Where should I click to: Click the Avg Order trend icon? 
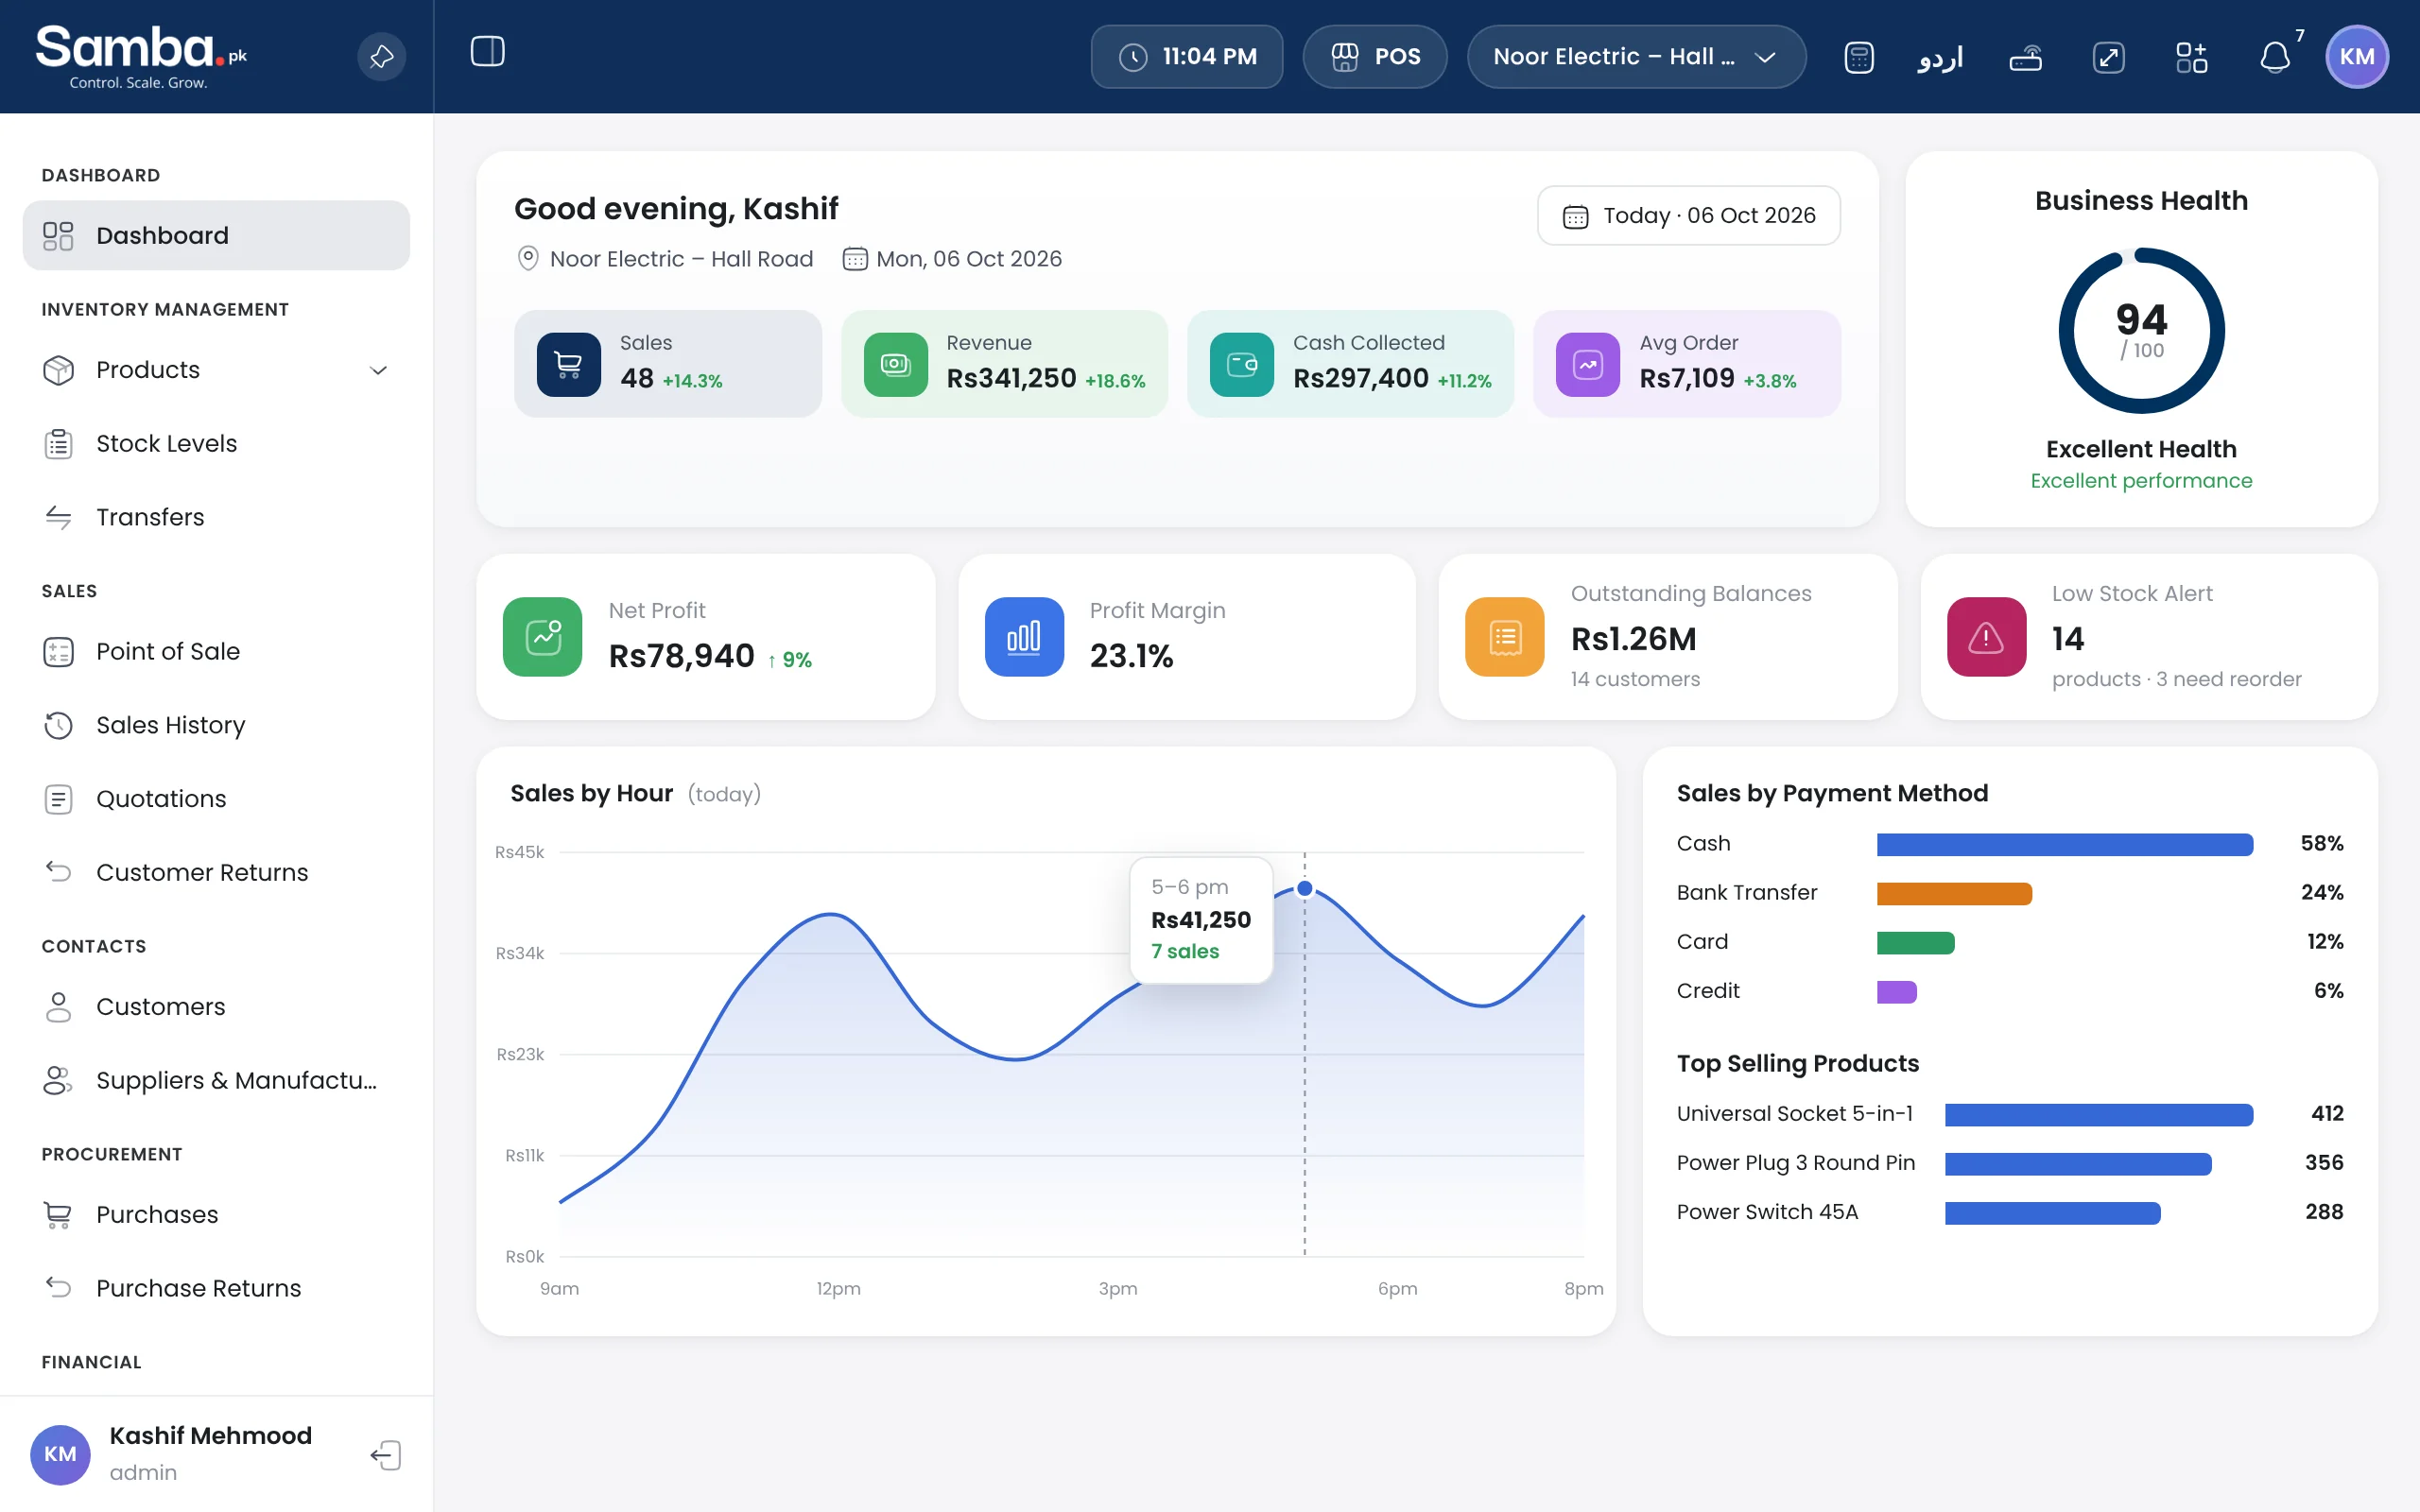(x=1588, y=364)
